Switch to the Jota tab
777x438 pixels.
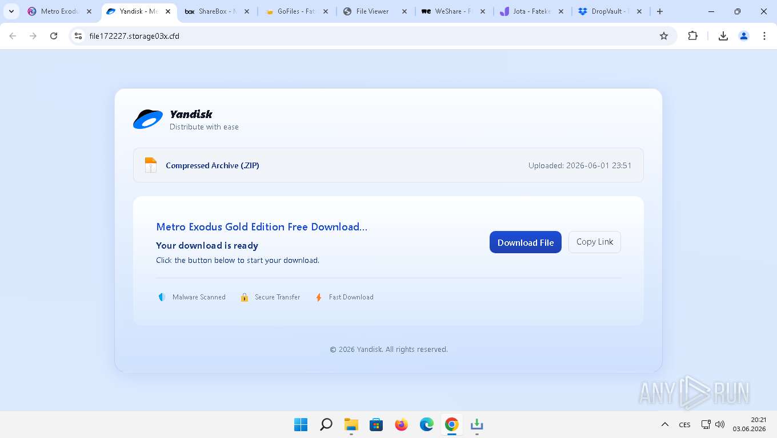530,11
